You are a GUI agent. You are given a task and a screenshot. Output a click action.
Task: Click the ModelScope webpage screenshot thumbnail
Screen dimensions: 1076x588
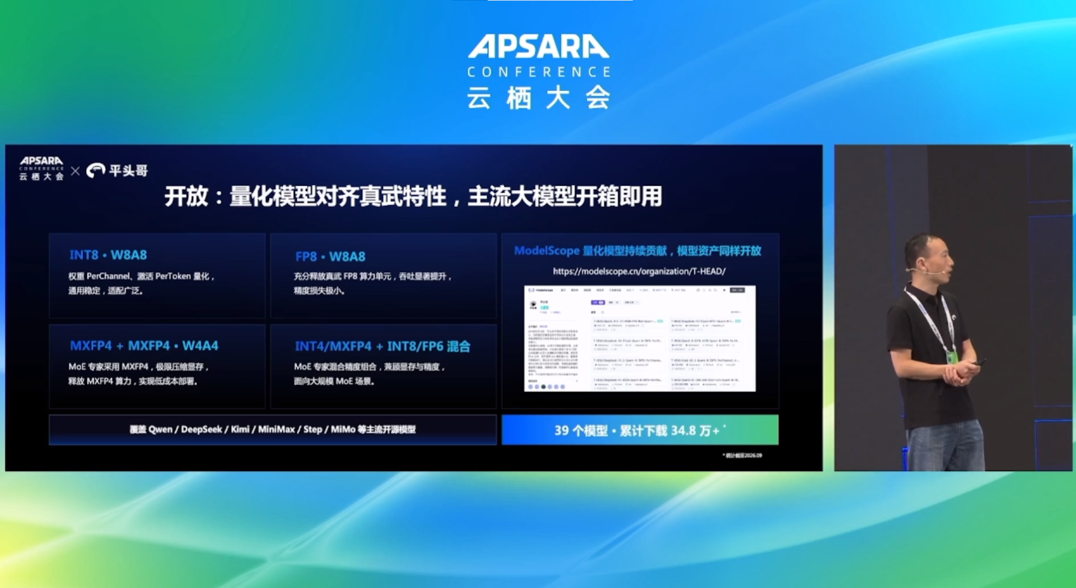tap(639, 339)
